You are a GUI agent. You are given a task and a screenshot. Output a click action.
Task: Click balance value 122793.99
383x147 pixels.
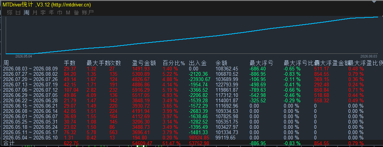(227, 84)
